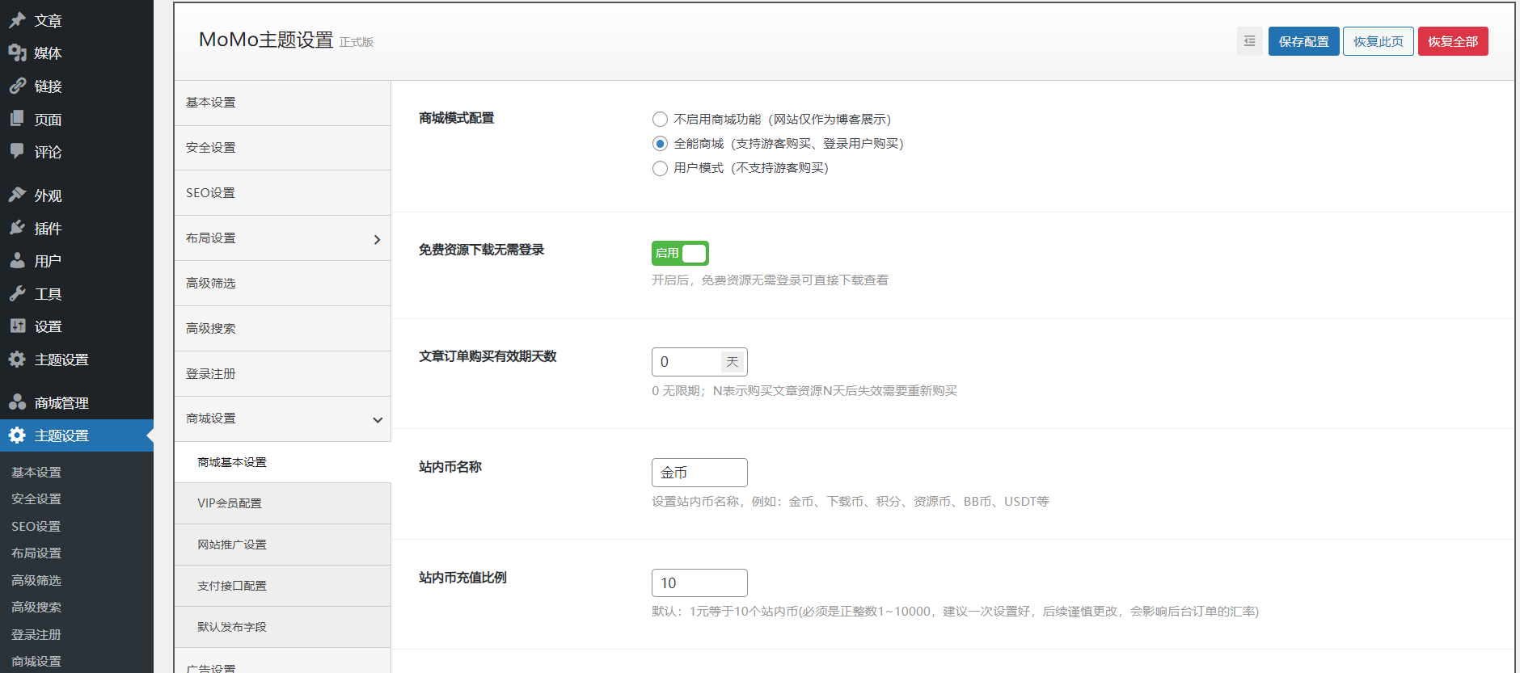Select 用户模式 radio option
The width and height of the screenshot is (1520, 673).
click(660, 168)
